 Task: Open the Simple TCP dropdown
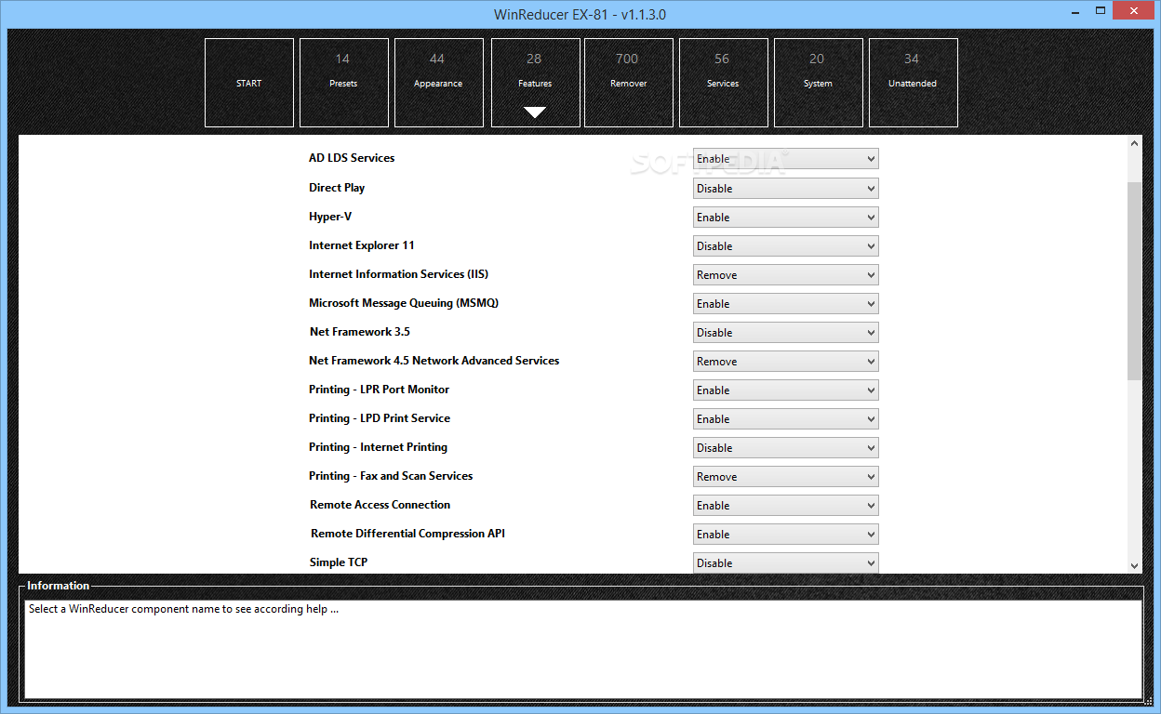(x=786, y=563)
